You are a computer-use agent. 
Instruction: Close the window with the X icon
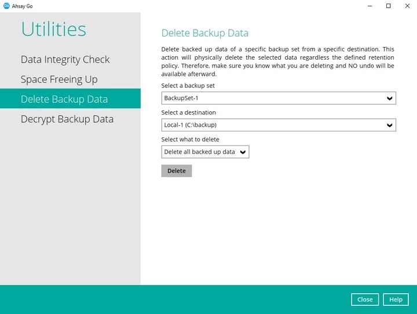[x=407, y=6]
